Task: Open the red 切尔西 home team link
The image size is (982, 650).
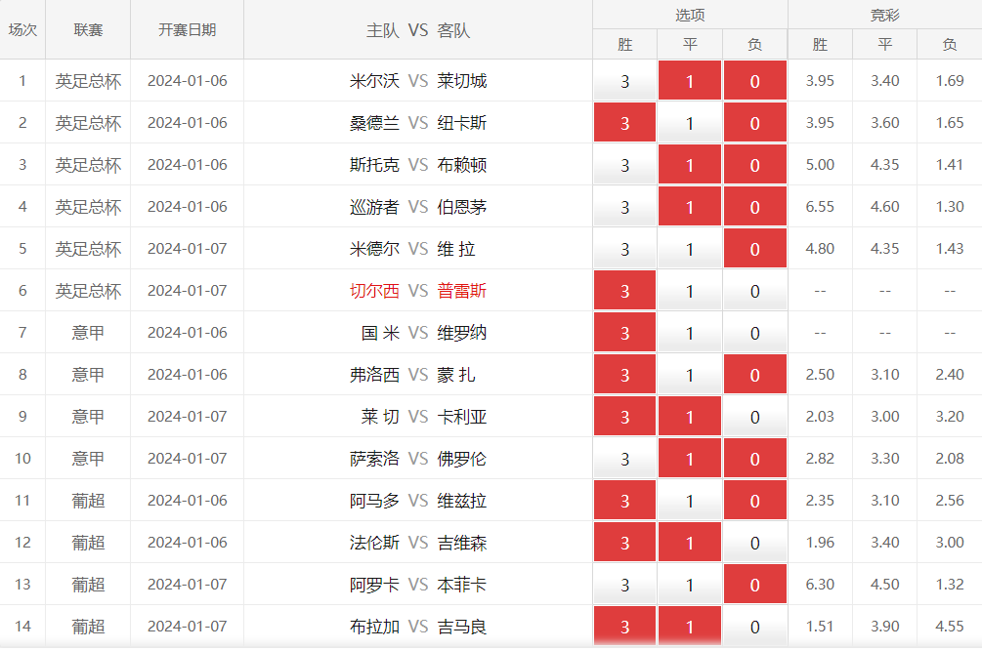Action: pyautogui.click(x=374, y=291)
